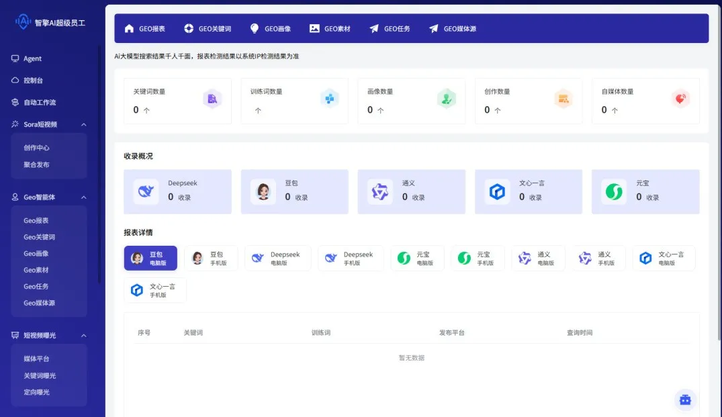Collapse the Sora短视频 sidebar section
This screenshot has height=417, width=722.
point(84,124)
